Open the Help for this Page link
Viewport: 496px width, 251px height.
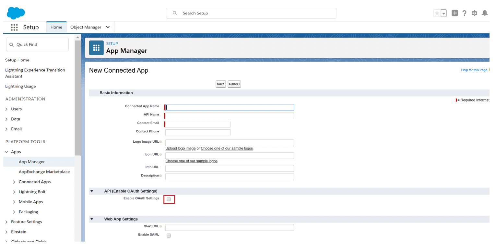[x=474, y=70]
